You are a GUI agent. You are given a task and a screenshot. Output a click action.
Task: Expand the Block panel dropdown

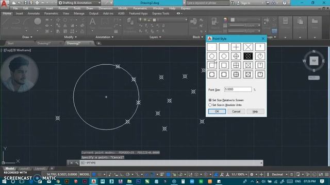pos(198,37)
